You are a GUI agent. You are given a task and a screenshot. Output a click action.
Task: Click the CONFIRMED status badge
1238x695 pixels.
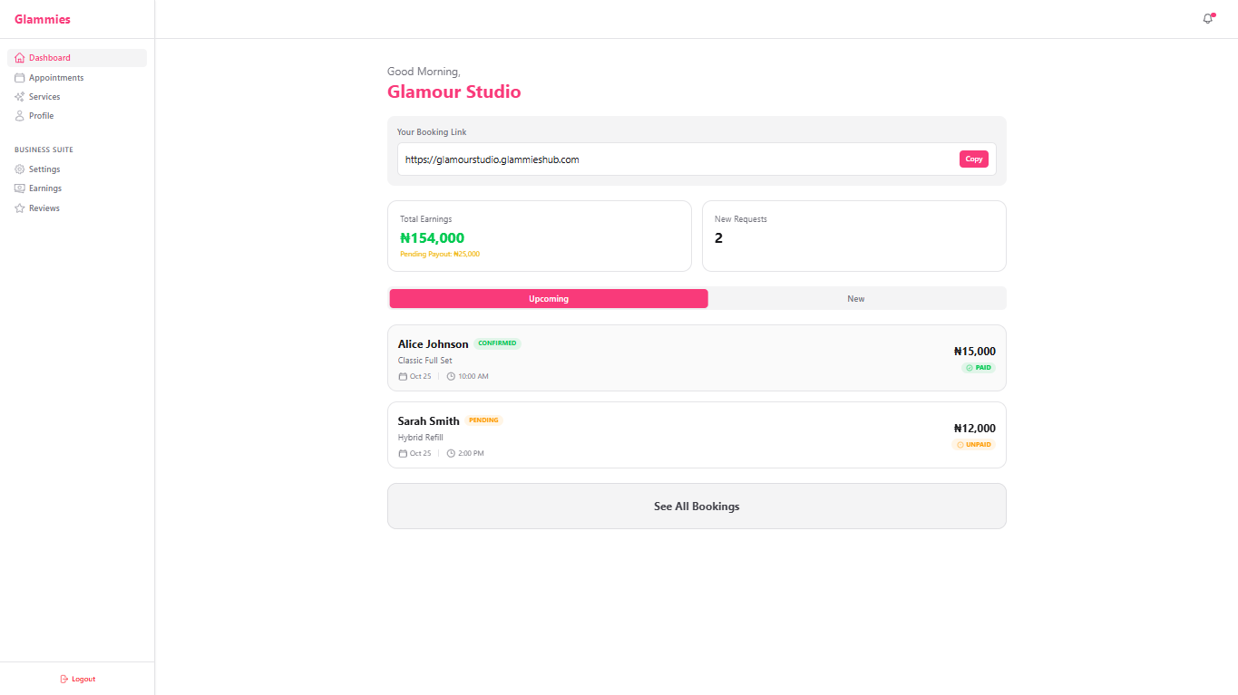(497, 343)
